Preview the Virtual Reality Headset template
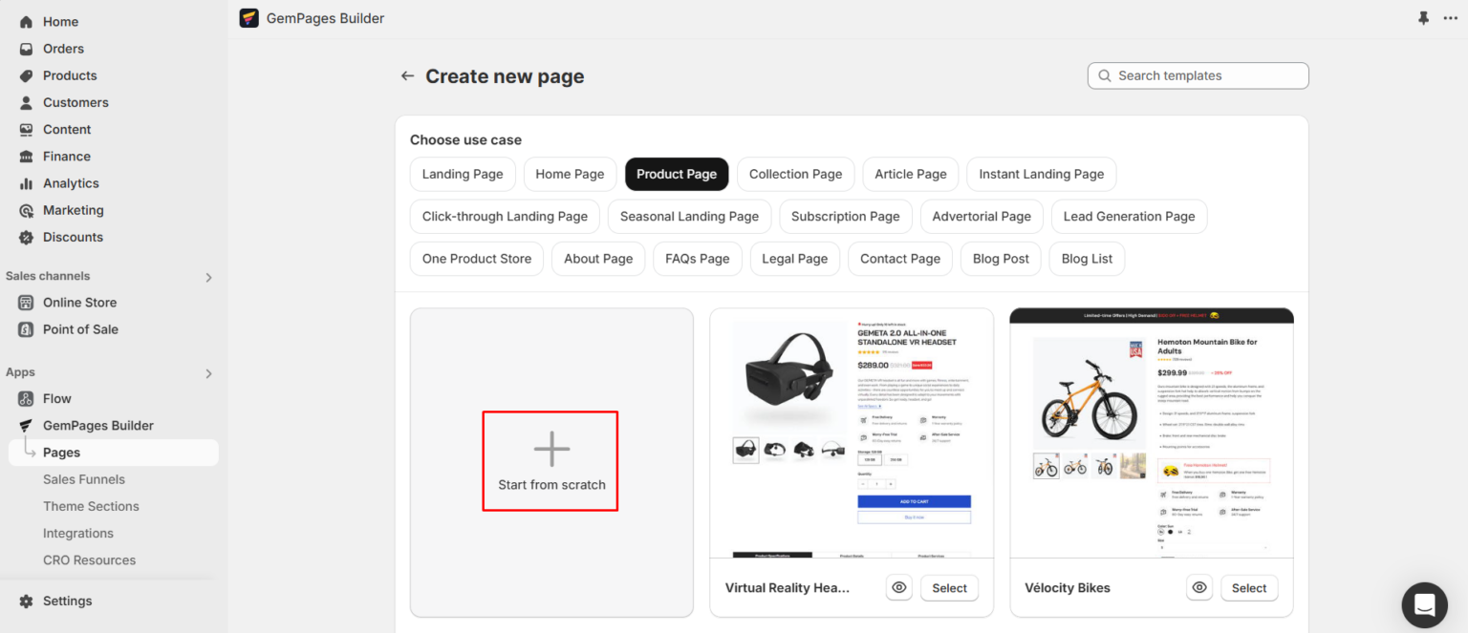 pos(898,587)
